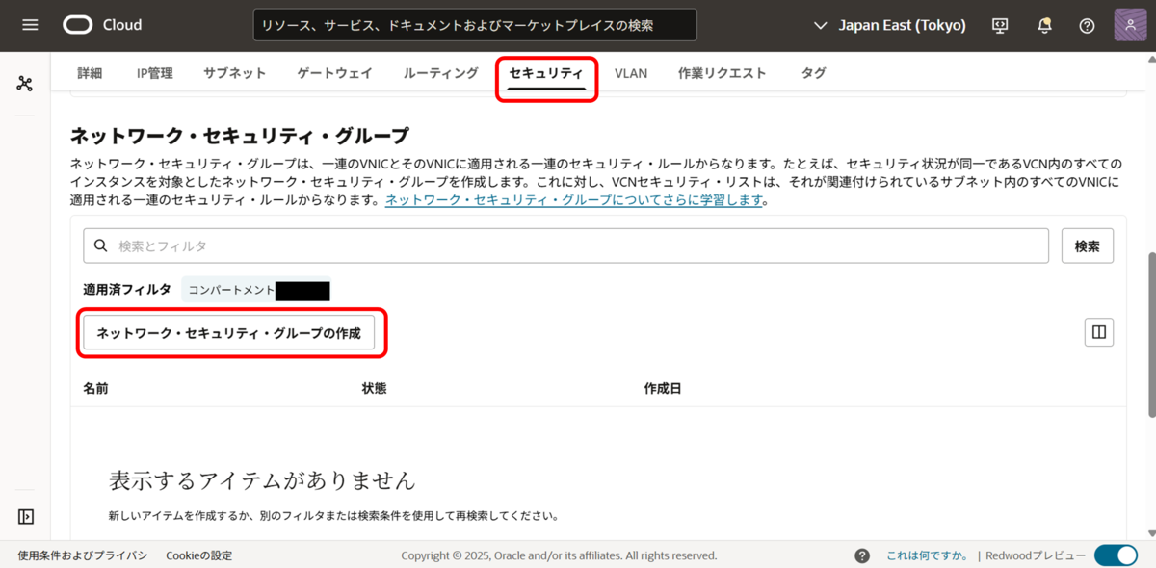Switch to the VLAN tab
This screenshot has height=568, width=1156.
point(631,73)
